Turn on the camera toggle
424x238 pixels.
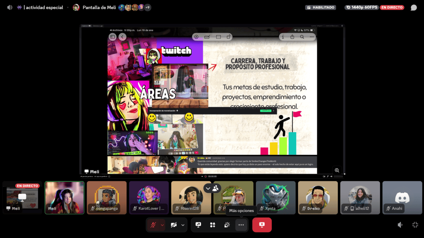click(x=173, y=225)
